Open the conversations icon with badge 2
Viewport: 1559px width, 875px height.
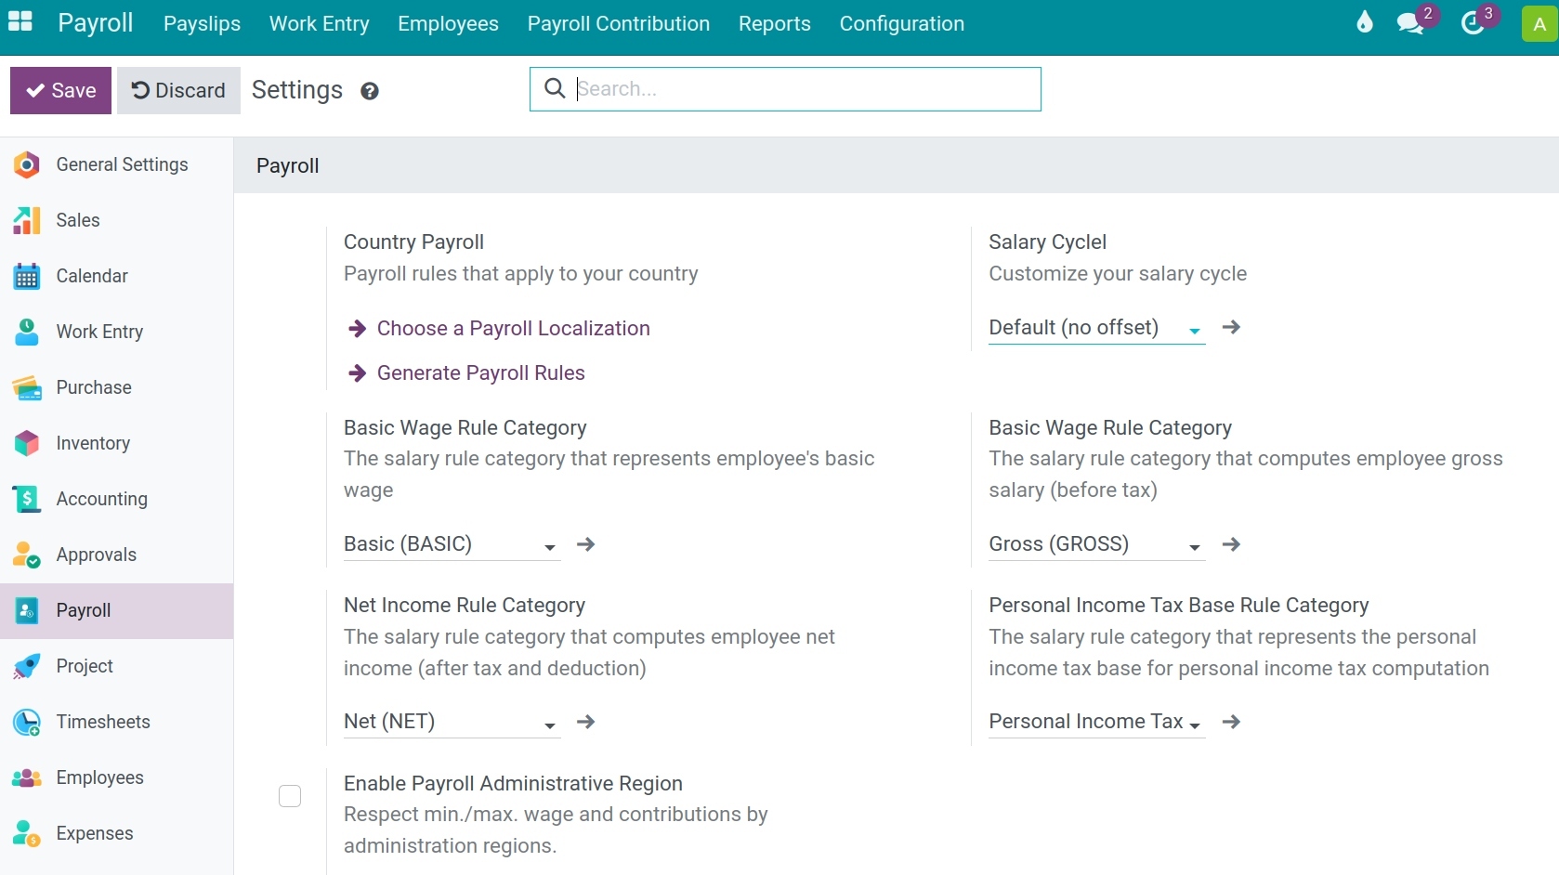point(1410,23)
